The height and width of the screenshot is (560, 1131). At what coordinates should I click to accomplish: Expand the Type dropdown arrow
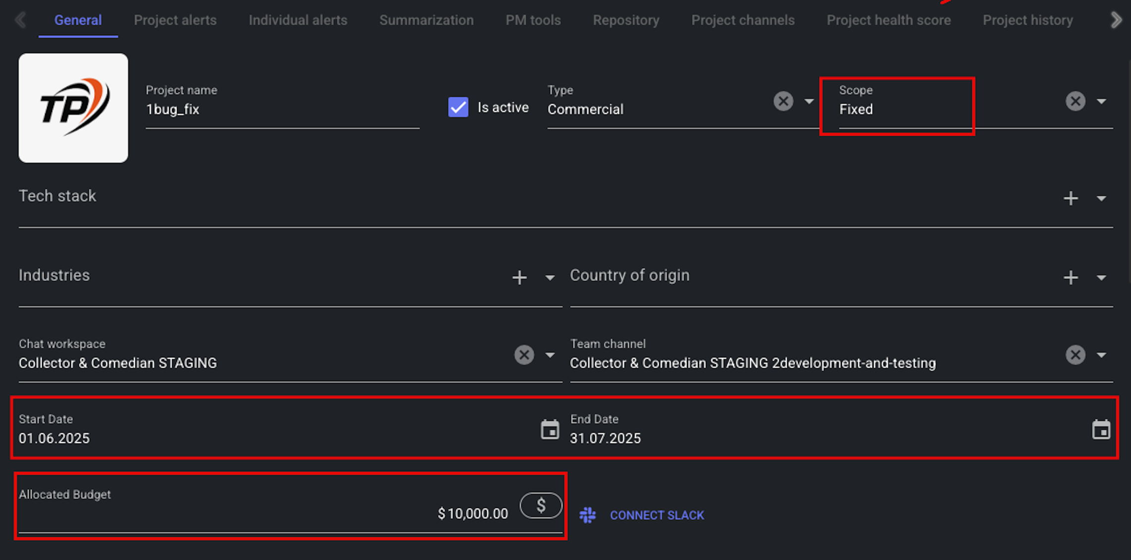point(809,102)
